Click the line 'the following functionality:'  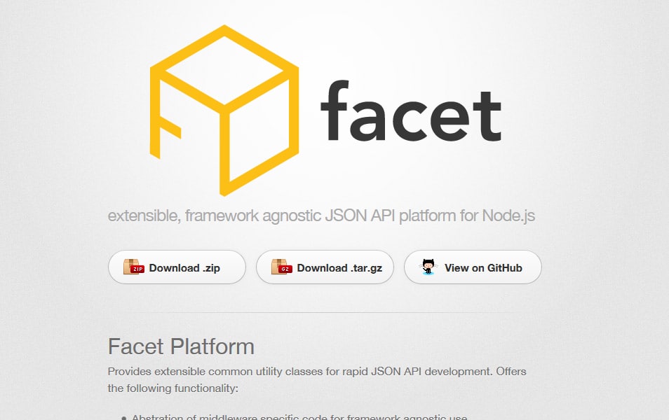[x=173, y=388]
